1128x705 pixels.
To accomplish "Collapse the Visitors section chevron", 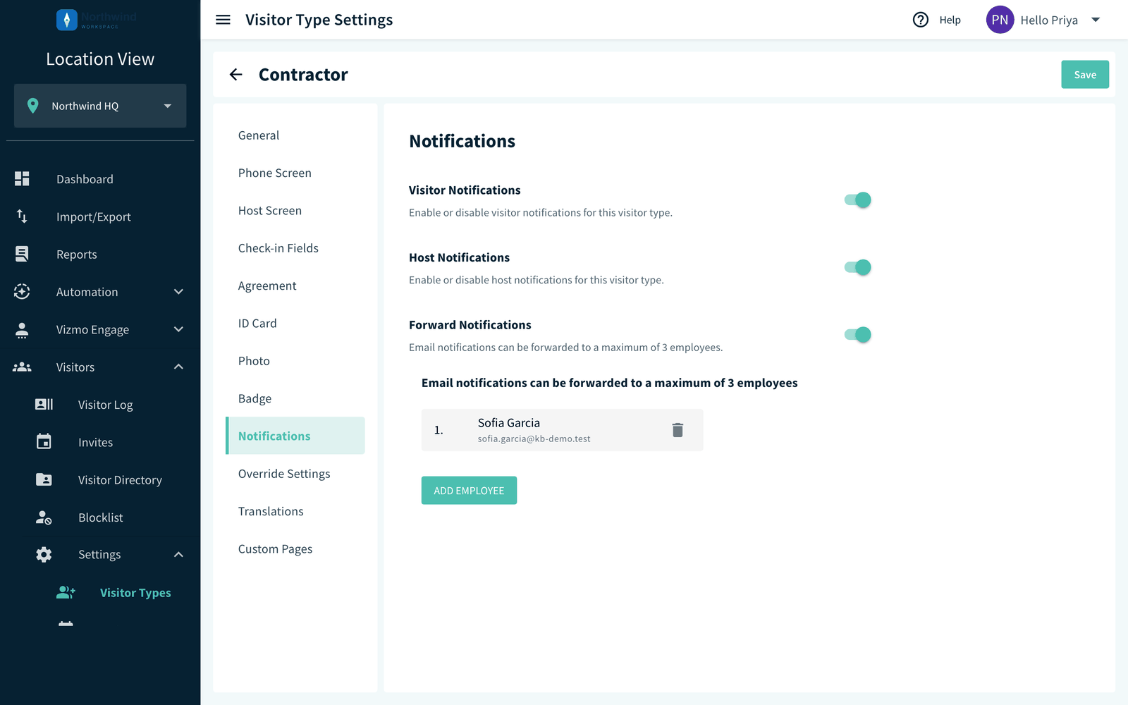I will pos(178,367).
